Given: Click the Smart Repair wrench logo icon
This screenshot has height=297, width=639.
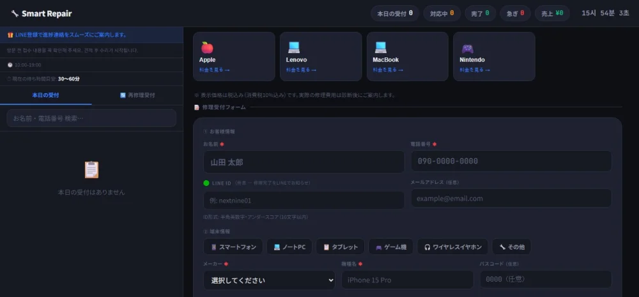Looking at the screenshot, I should [15, 13].
